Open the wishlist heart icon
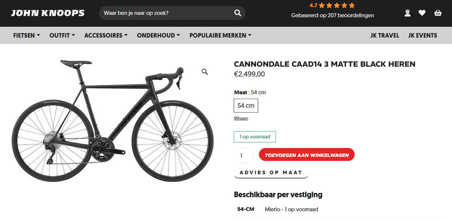Screen dimensions: 452x221 tap(422, 13)
